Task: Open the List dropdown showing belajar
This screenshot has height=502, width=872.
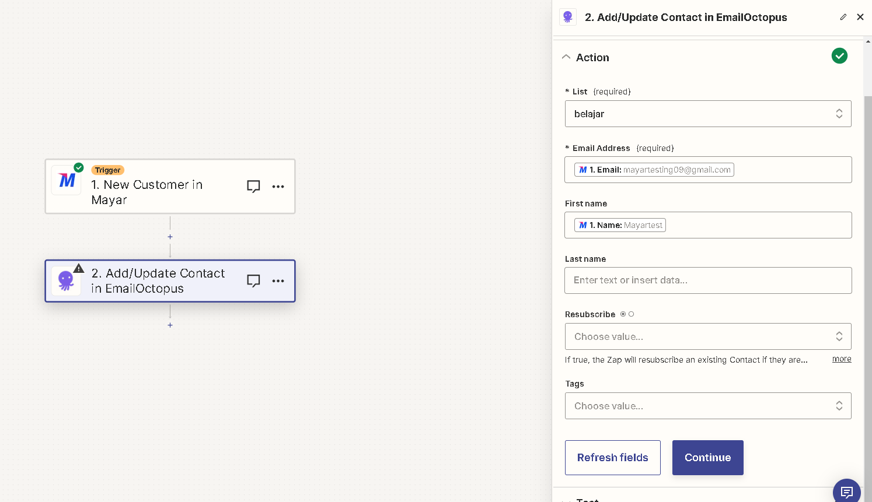Action: tap(708, 114)
